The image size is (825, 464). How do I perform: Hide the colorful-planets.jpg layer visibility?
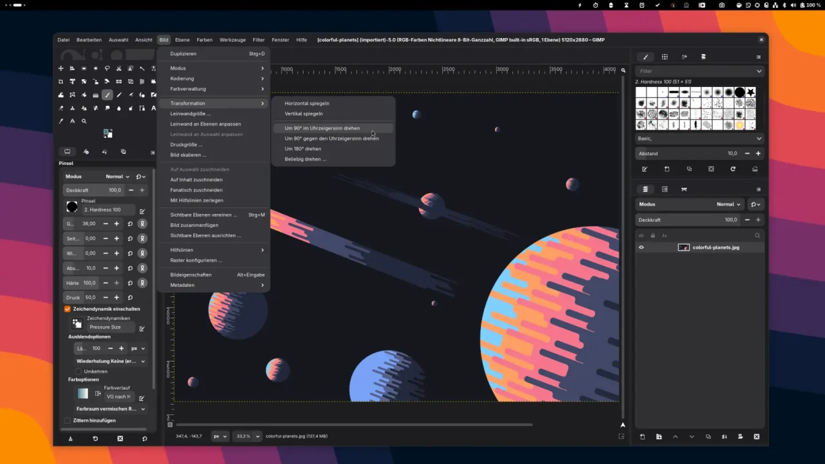(x=641, y=247)
